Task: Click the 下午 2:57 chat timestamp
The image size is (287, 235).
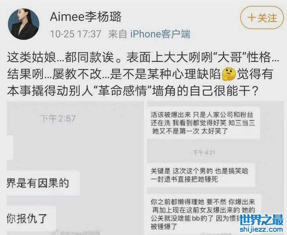Action: point(58,118)
